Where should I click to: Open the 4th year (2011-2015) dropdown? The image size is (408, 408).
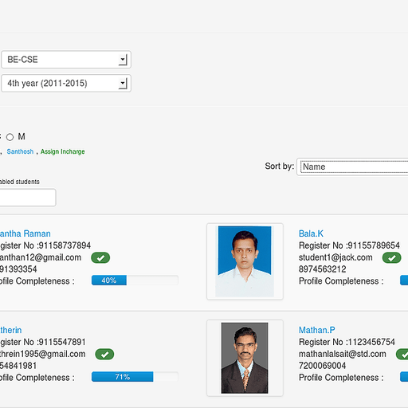(x=66, y=84)
